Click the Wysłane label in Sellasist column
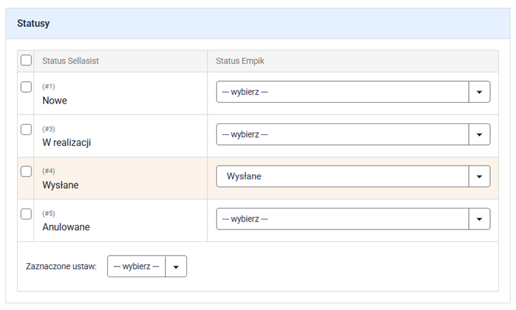This screenshot has width=516, height=310. (x=60, y=185)
